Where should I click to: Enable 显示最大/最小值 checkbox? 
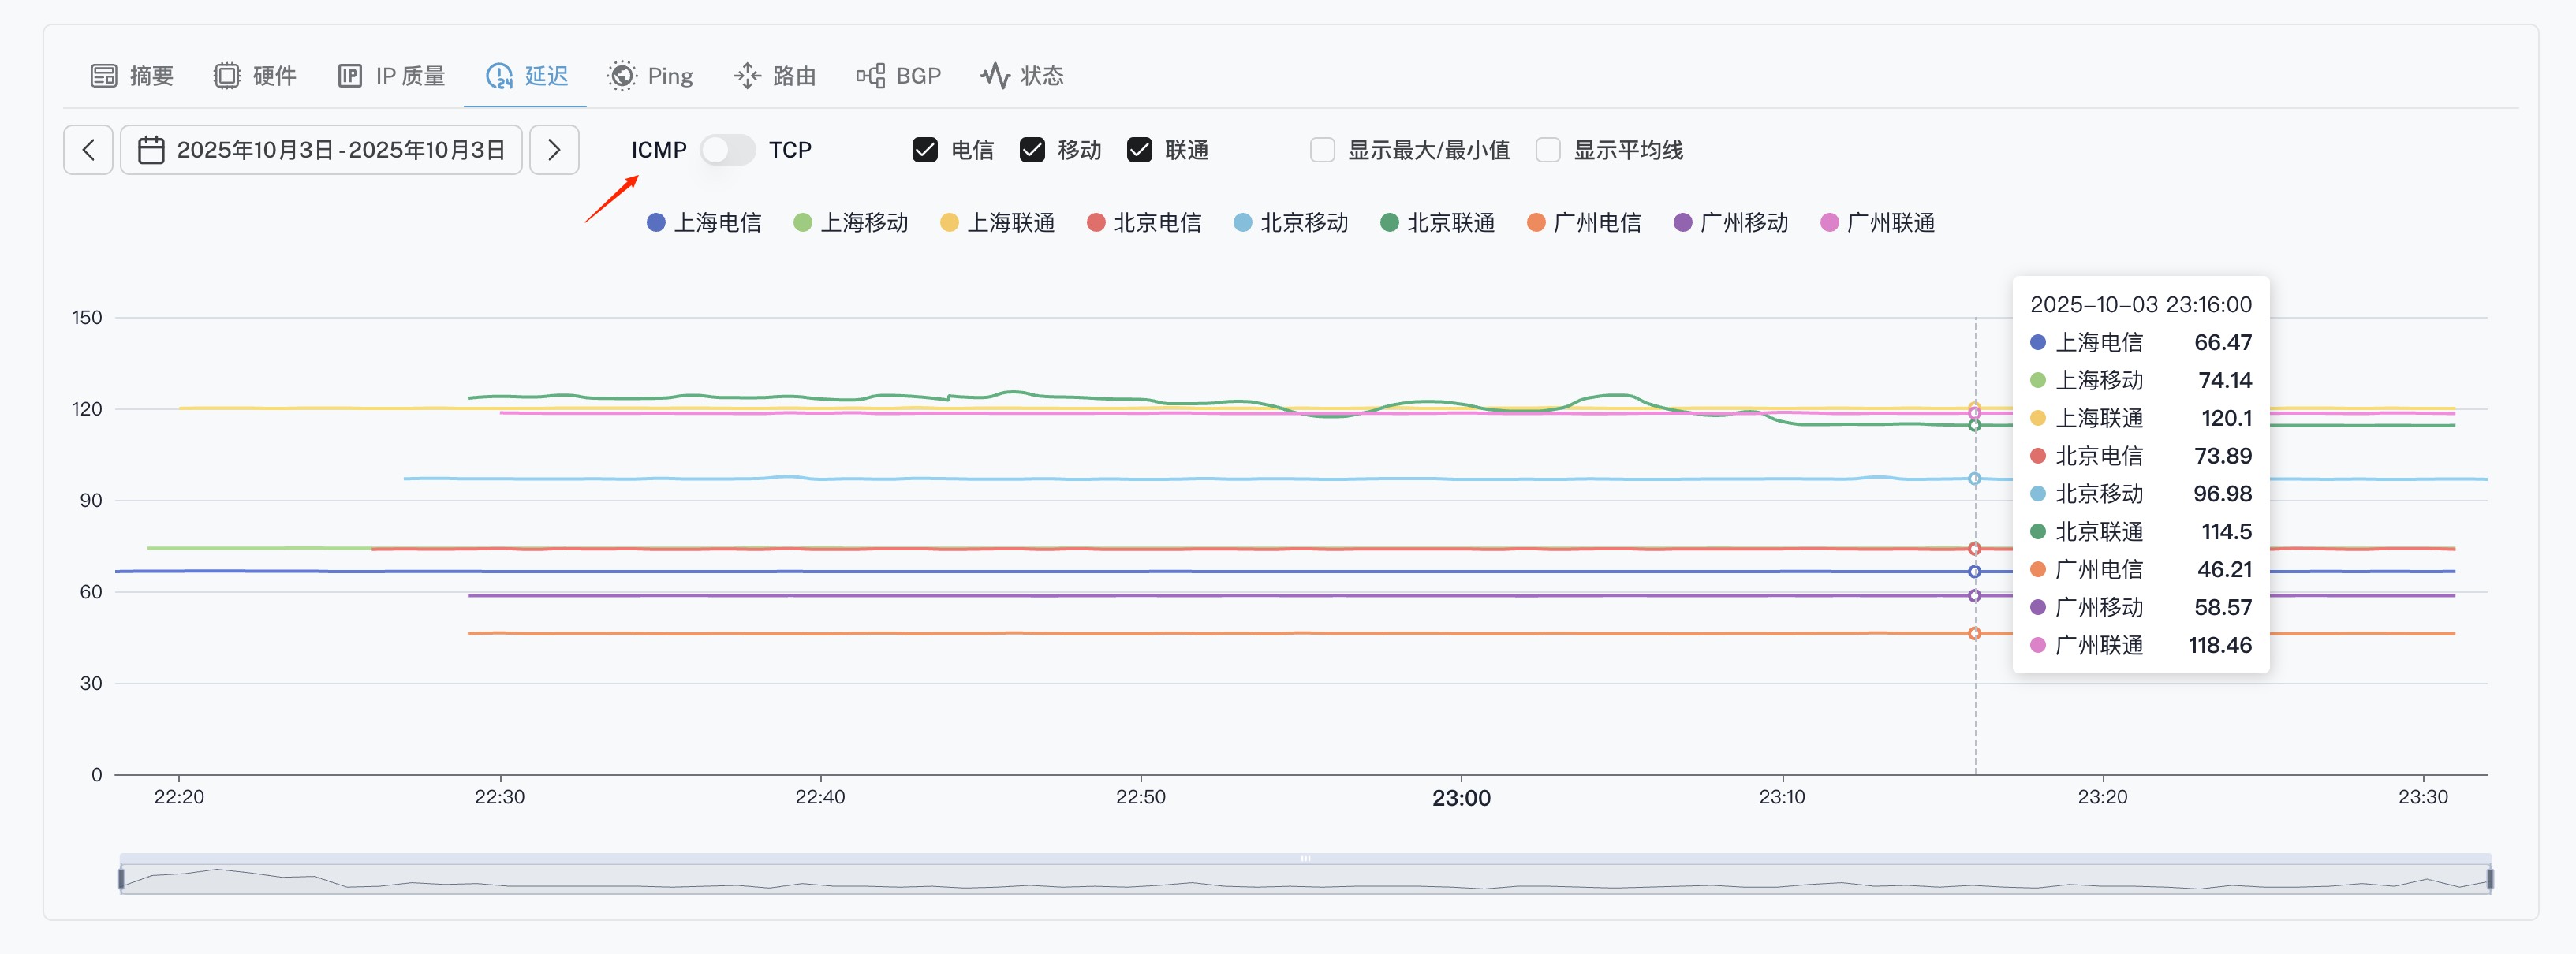point(1322,150)
